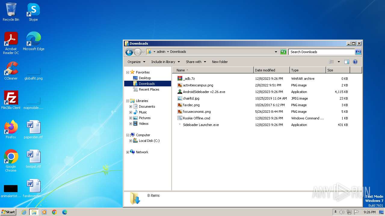Sort files by Date modified column
Screen dimensions: 385x216
[272, 70]
